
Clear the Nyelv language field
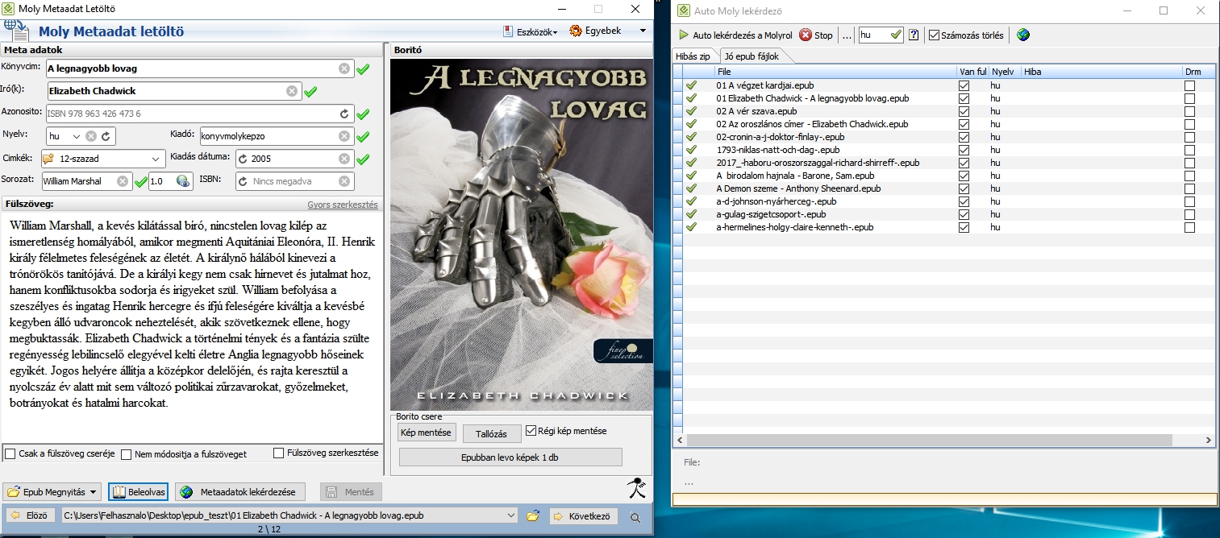pyautogui.click(x=91, y=136)
